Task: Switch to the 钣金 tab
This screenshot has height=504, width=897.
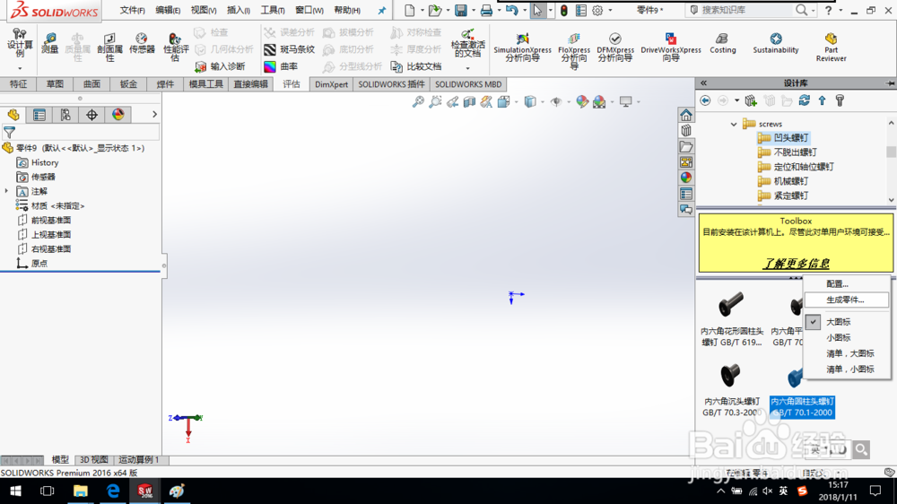Action: [x=128, y=84]
